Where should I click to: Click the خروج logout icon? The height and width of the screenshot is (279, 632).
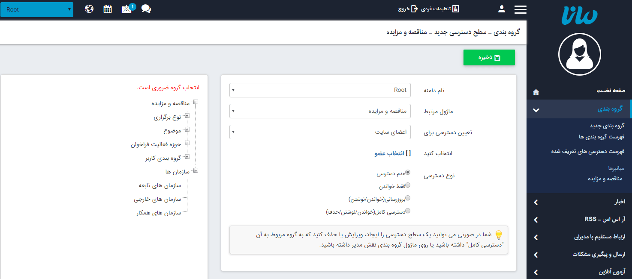point(406,9)
